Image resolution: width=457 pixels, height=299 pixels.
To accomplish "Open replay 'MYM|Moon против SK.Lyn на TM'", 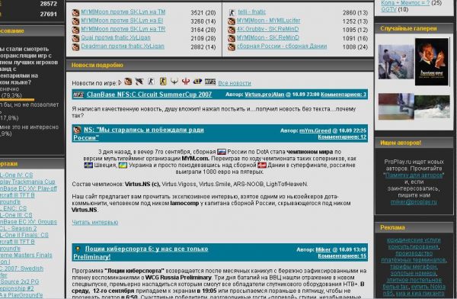I will [123, 12].
